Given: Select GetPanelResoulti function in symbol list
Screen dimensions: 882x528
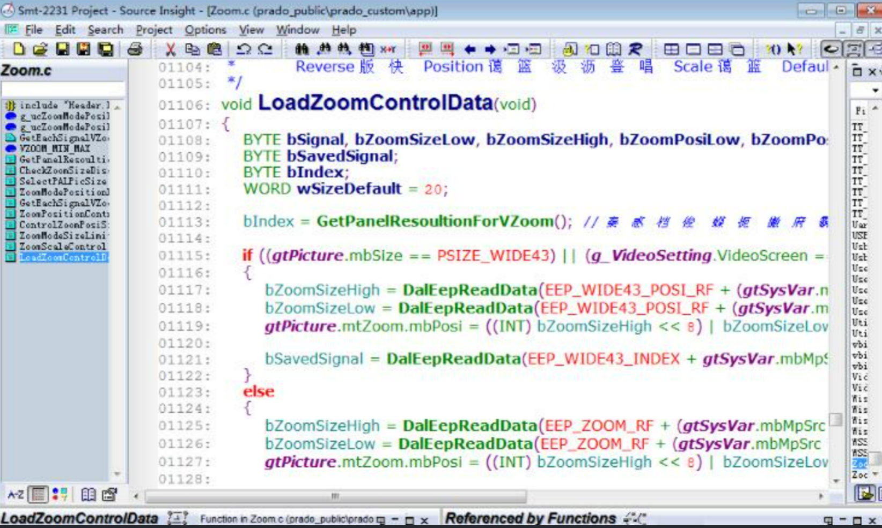Looking at the screenshot, I should 57,159.
